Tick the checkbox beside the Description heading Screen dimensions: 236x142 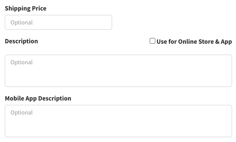click(x=152, y=41)
